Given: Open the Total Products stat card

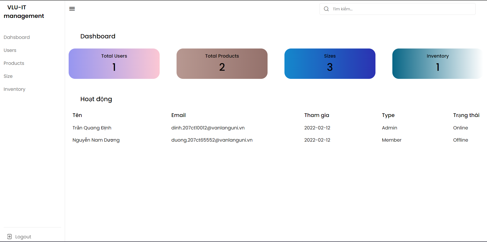Looking at the screenshot, I should 222,64.
